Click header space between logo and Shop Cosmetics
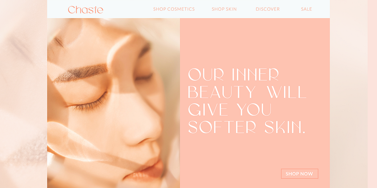Screen dimensions: 377x188 click(128, 9)
